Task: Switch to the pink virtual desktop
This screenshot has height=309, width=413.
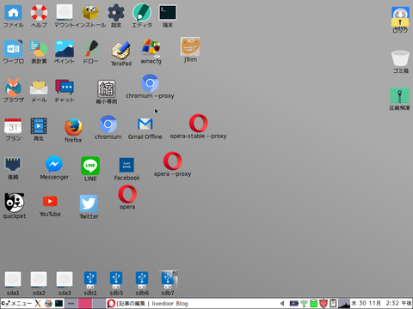Action: [x=85, y=303]
